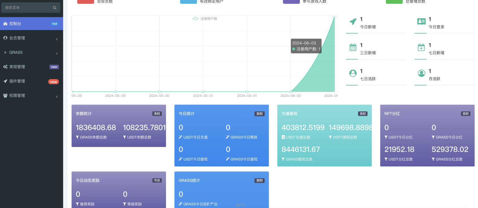The image size is (478, 208).
Task: Click the calendar-plus icon for 七日新增
Action: click(x=421, y=47)
